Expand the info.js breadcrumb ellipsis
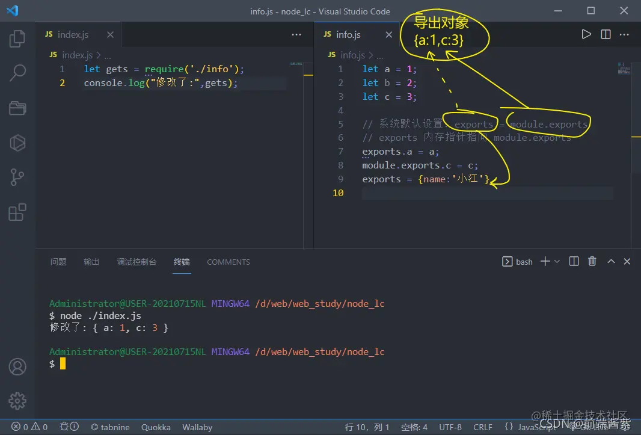This screenshot has height=435, width=641. click(x=380, y=55)
